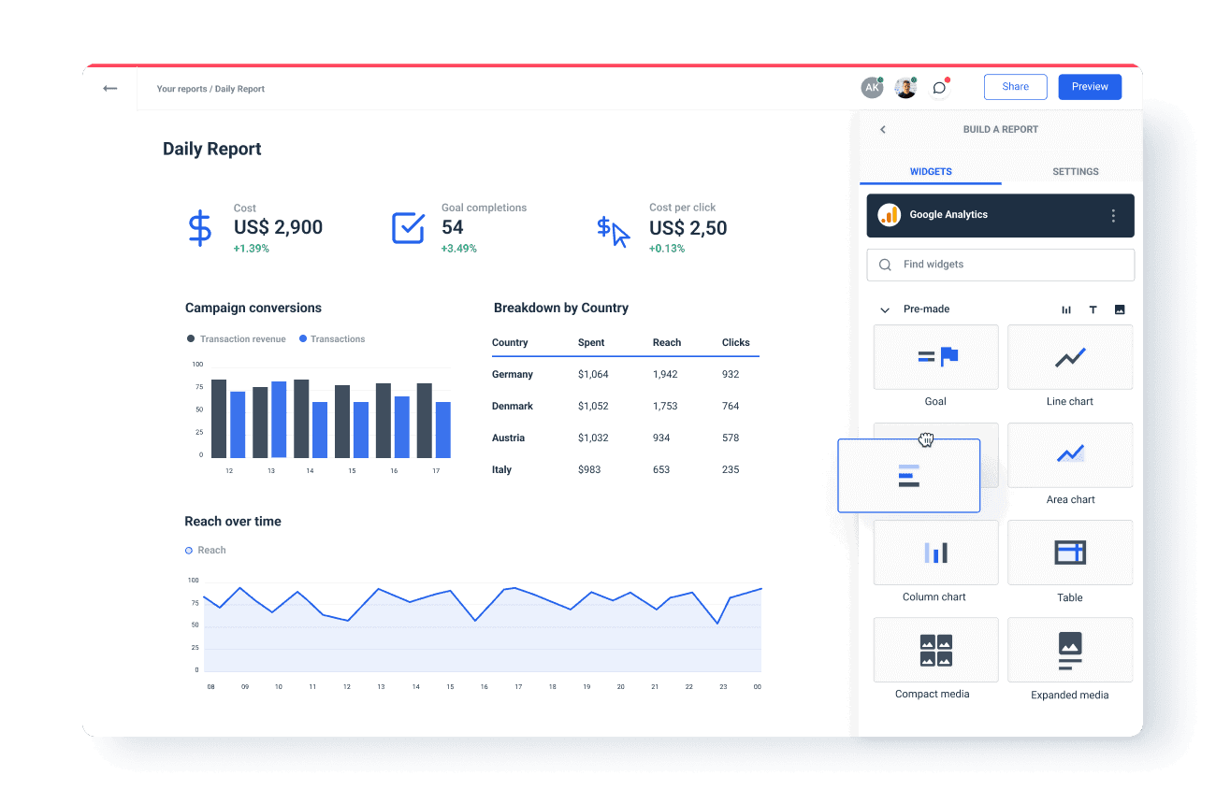Toggle the Reach legend

[205, 550]
